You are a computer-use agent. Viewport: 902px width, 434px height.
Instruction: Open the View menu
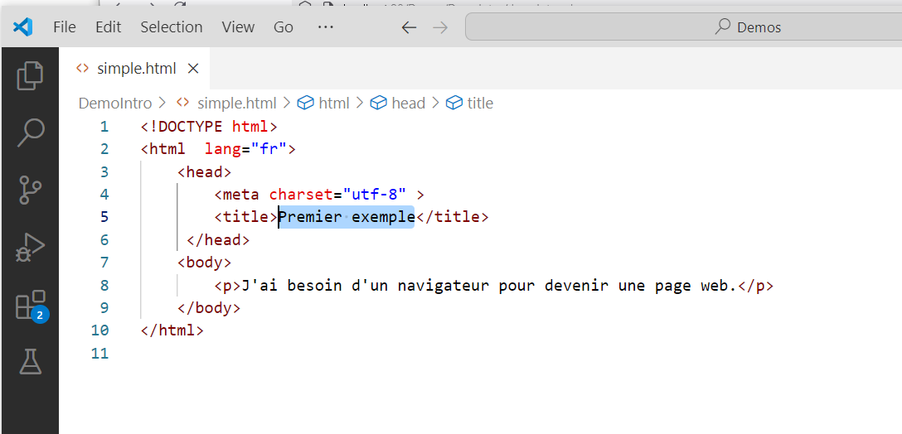click(238, 27)
